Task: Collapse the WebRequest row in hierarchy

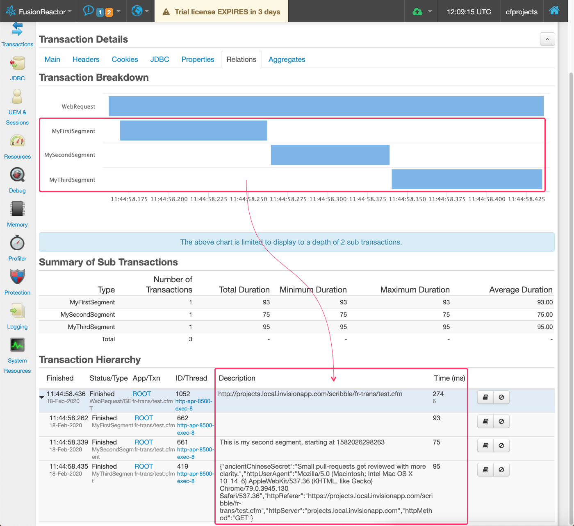Action: coord(42,397)
